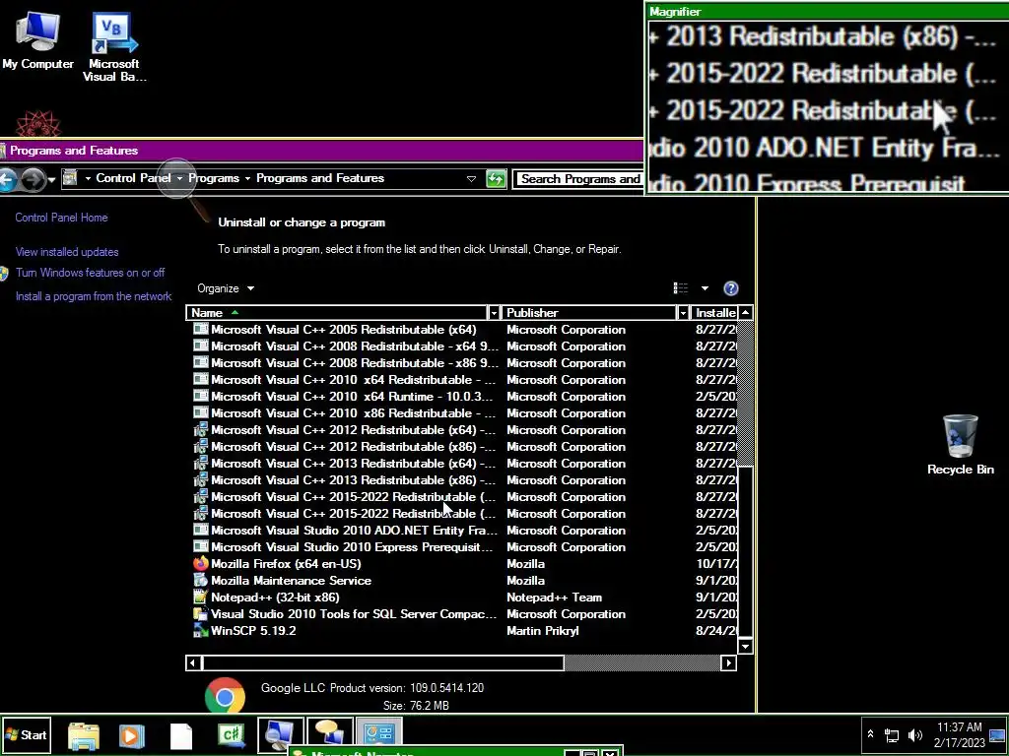The width and height of the screenshot is (1009, 756).
Task: Expand the Control Panel breadcrumb arrow
Action: (x=179, y=178)
